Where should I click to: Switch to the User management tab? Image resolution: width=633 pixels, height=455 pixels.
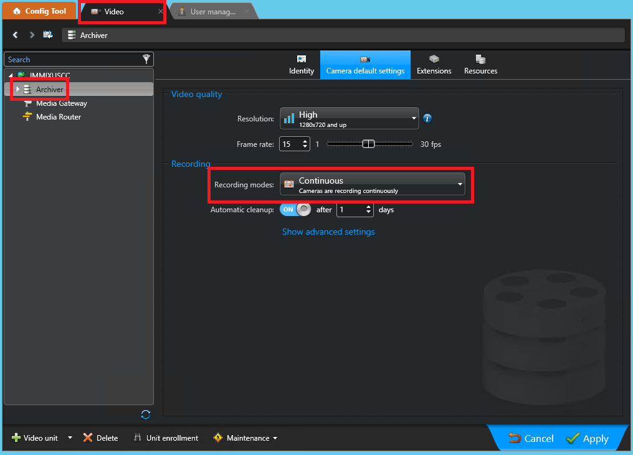[x=212, y=11]
